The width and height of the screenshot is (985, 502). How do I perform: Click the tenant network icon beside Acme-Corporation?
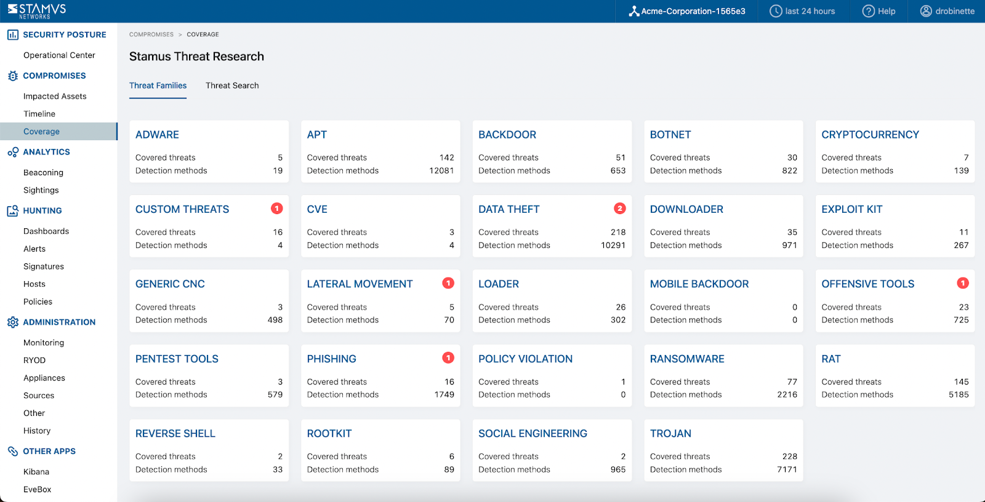click(633, 11)
